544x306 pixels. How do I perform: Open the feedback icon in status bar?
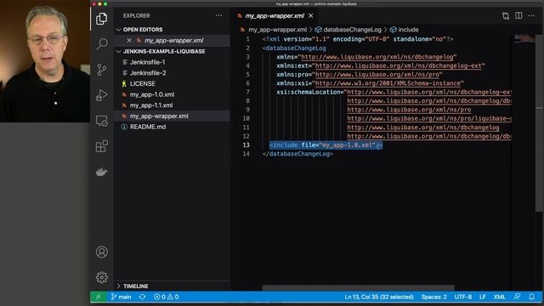coord(517,297)
